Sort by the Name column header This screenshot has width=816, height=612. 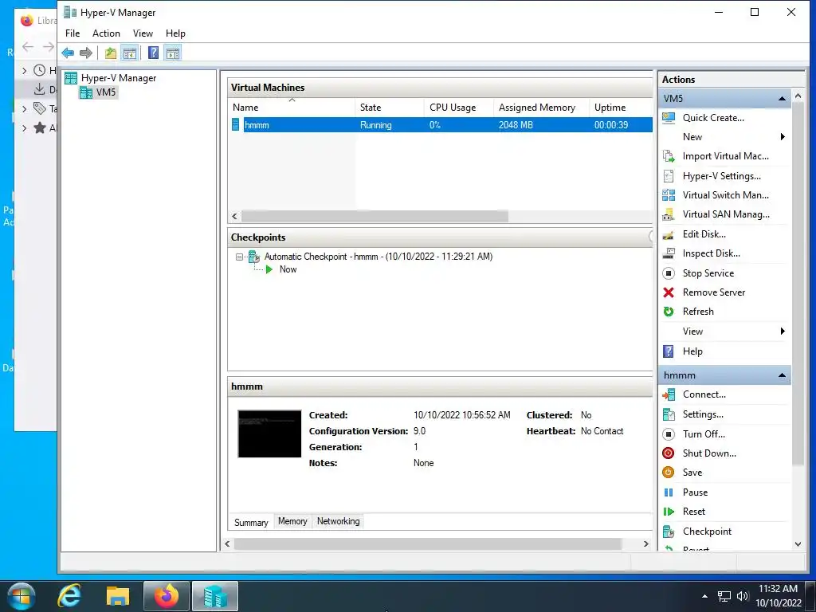292,108
